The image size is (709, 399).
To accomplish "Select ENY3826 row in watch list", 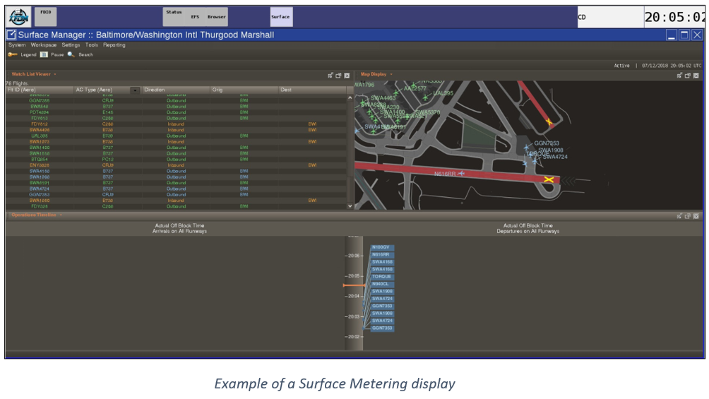I will (176, 165).
